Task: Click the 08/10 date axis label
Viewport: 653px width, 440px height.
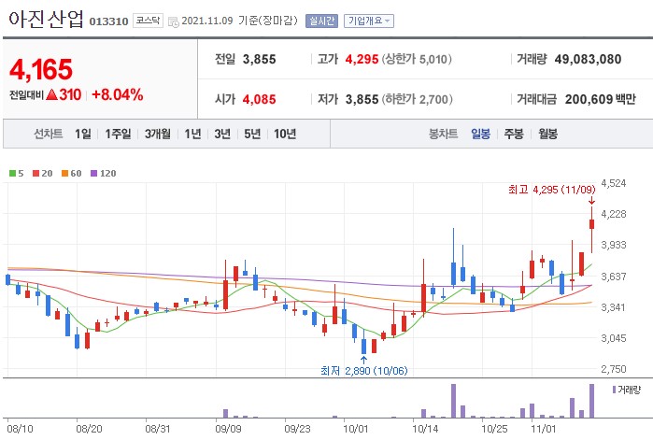Action: (x=20, y=429)
